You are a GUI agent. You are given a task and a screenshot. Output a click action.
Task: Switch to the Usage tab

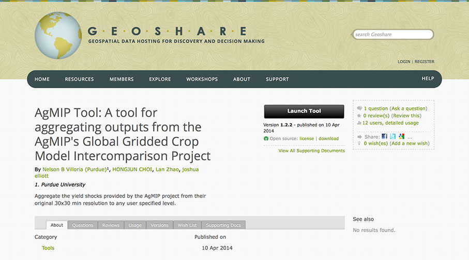click(x=135, y=225)
